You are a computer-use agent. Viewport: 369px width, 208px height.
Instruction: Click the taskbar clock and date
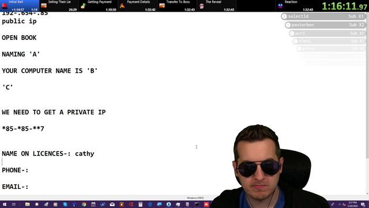(x=352, y=204)
